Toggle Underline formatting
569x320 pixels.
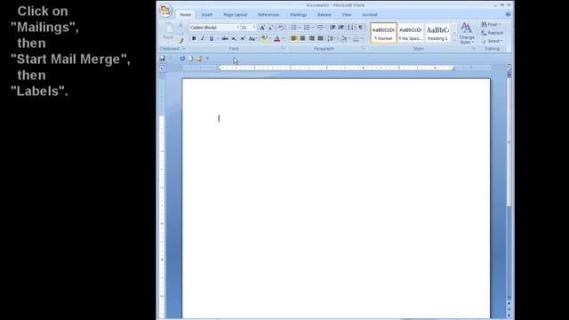click(x=212, y=38)
